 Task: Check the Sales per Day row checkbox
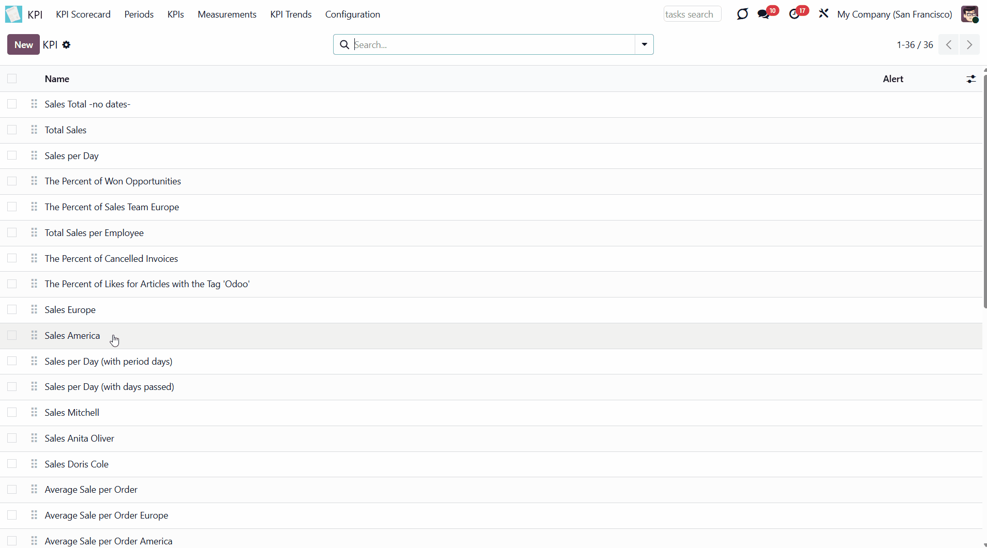12,155
